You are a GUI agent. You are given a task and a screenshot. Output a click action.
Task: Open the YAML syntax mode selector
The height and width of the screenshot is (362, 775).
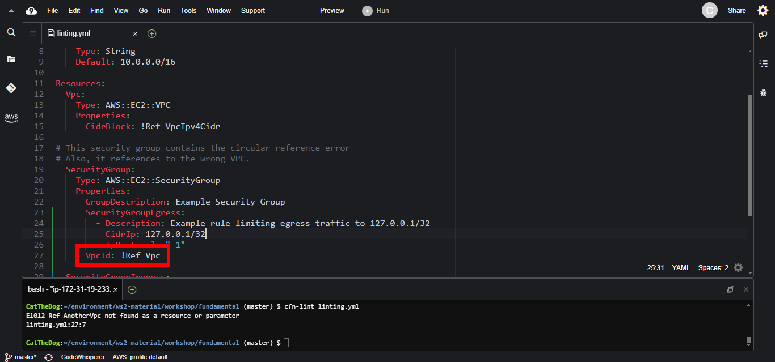pyautogui.click(x=681, y=267)
